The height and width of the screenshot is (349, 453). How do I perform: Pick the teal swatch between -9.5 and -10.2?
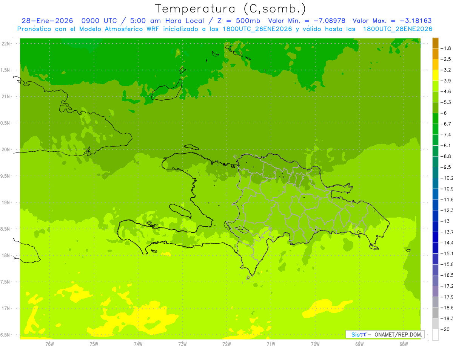[x=435, y=172]
